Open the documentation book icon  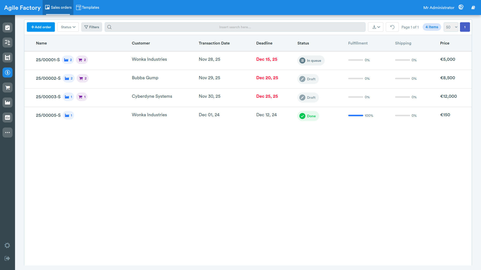(x=473, y=7)
